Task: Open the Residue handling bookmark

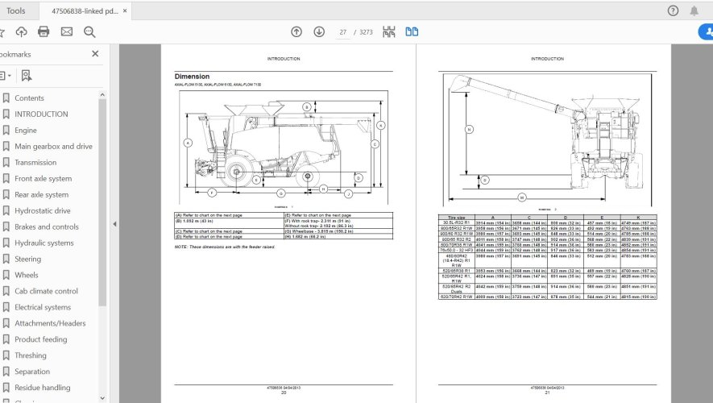Action: click(42, 388)
